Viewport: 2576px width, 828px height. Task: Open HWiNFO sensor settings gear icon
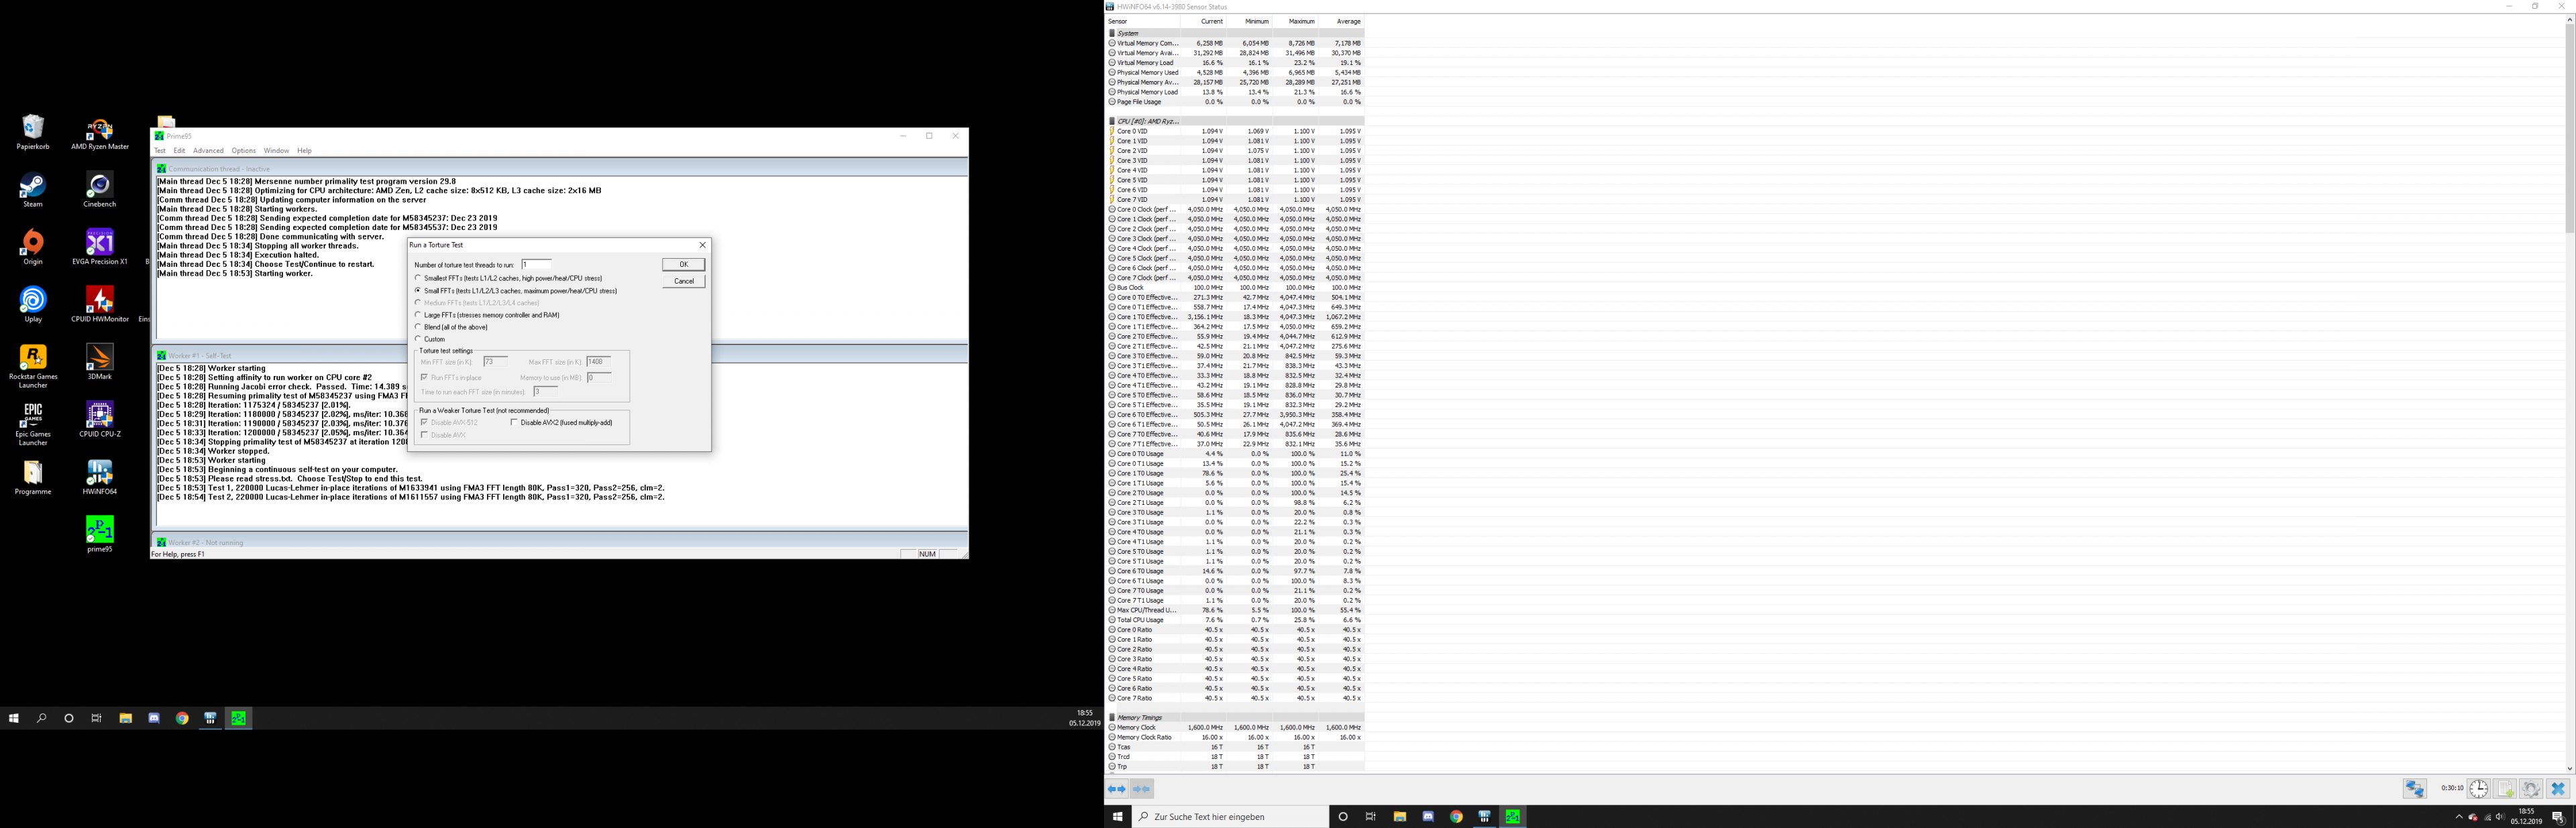tap(2531, 789)
